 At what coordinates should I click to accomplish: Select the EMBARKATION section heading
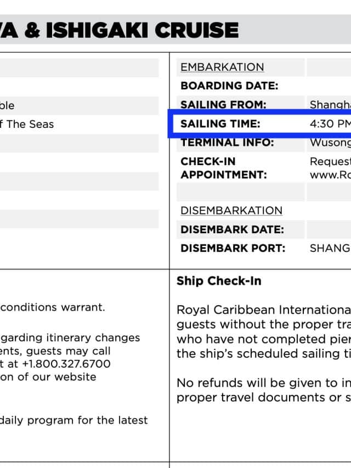click(222, 67)
